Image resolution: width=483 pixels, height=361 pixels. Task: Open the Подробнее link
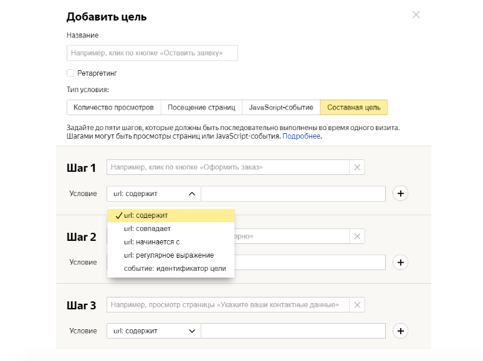[x=302, y=136]
